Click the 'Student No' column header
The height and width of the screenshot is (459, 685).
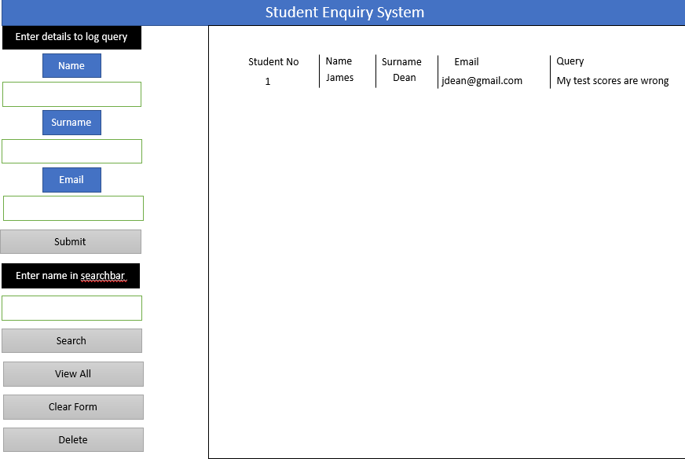pos(273,61)
